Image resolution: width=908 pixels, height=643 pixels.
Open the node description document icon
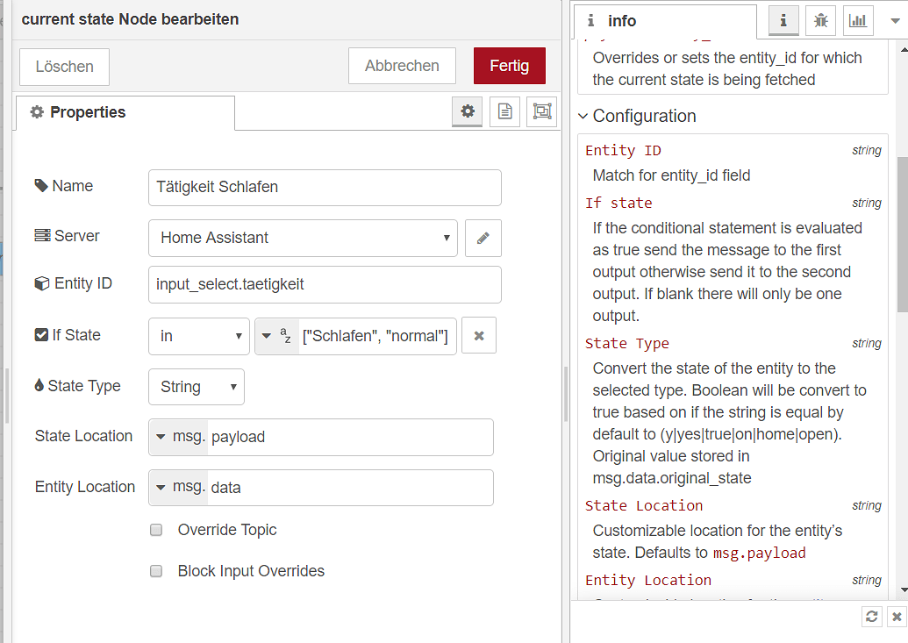coord(504,111)
